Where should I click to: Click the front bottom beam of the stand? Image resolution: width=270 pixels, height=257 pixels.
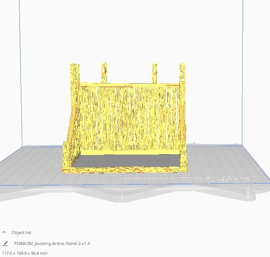[x=123, y=170]
